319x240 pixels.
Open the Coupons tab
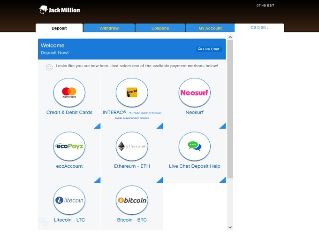tap(160, 28)
